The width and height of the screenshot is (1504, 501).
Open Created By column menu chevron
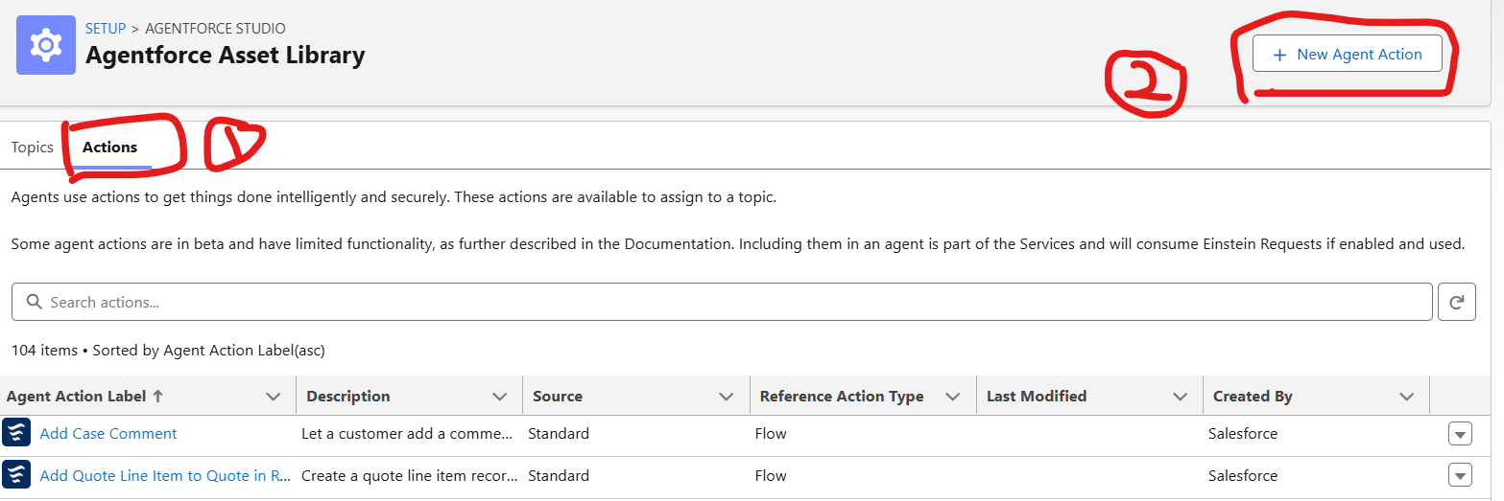[x=1407, y=397]
